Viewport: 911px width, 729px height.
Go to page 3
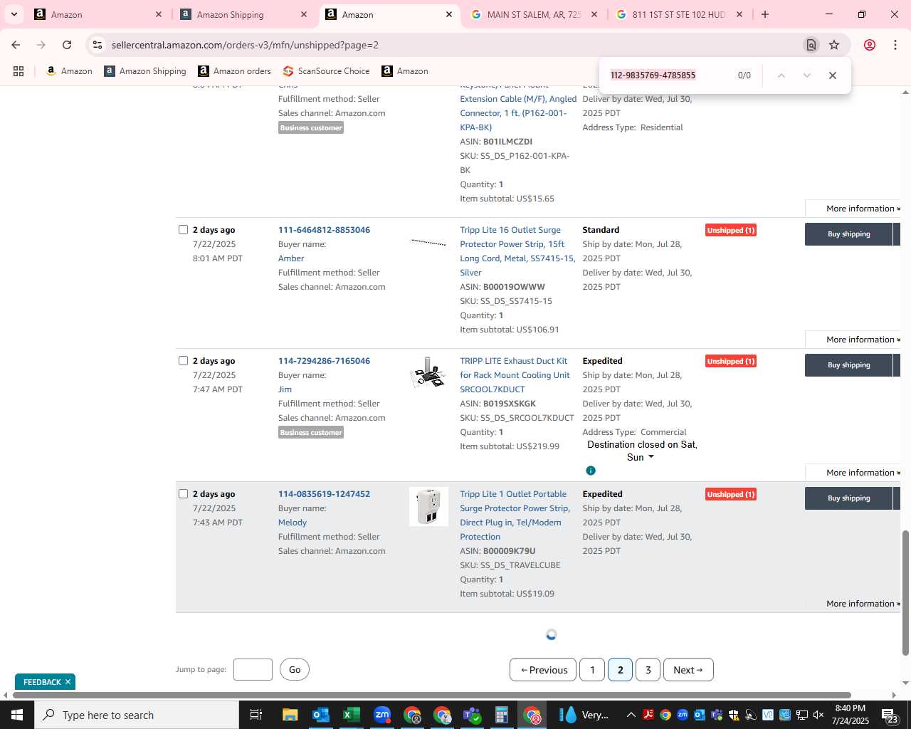648,670
